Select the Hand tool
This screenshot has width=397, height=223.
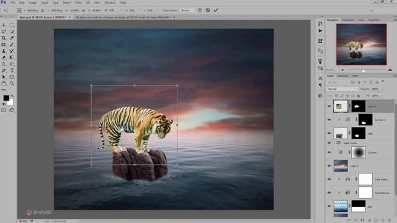click(x=4, y=84)
